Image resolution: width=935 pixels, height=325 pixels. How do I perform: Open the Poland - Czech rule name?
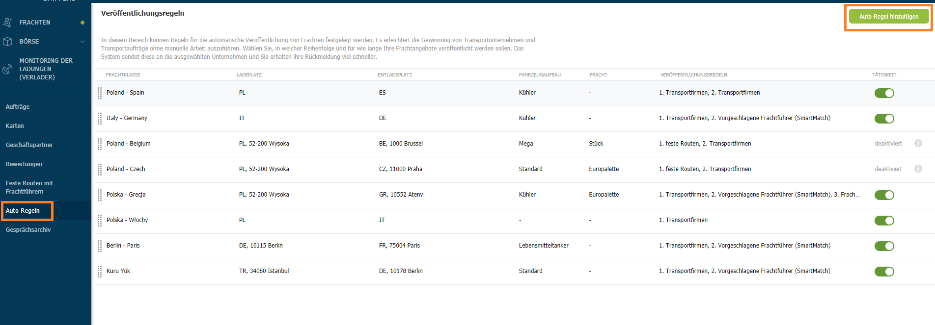point(126,169)
